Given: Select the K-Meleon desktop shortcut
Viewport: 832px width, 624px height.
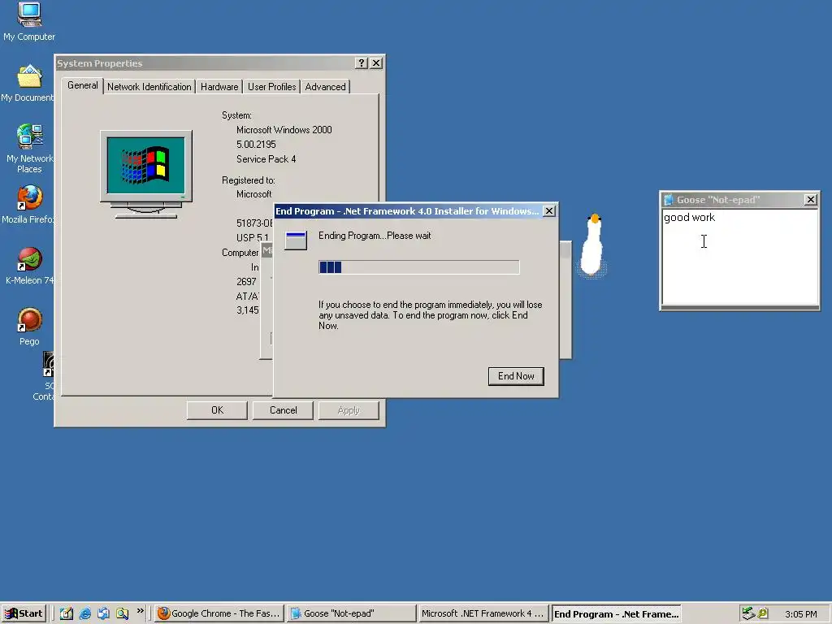Looking at the screenshot, I should pyautogui.click(x=29, y=266).
